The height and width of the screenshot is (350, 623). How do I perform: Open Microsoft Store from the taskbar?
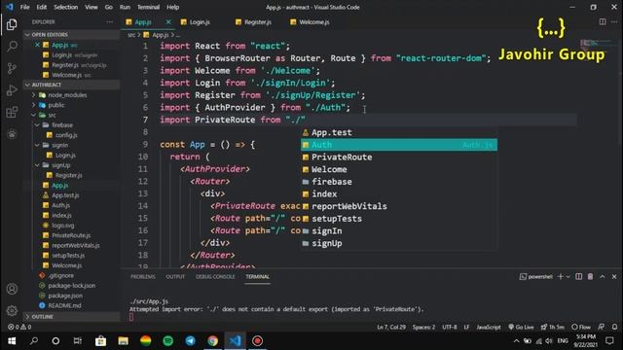100,341
